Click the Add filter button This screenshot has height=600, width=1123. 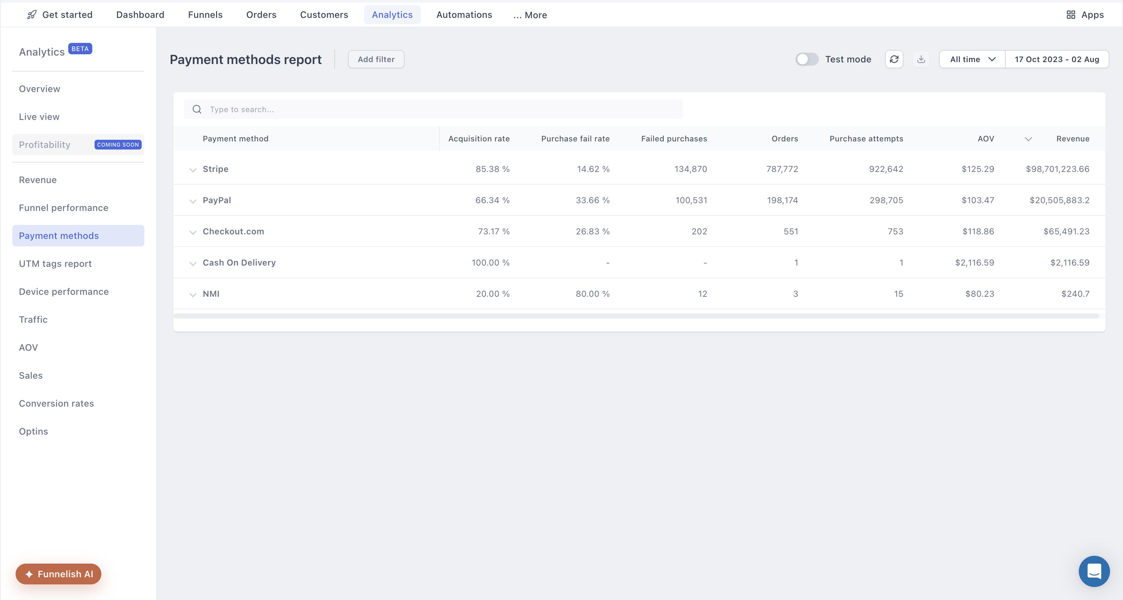tap(376, 59)
